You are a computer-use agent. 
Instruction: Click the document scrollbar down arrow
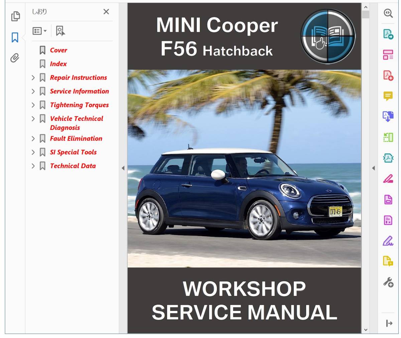[x=365, y=330]
